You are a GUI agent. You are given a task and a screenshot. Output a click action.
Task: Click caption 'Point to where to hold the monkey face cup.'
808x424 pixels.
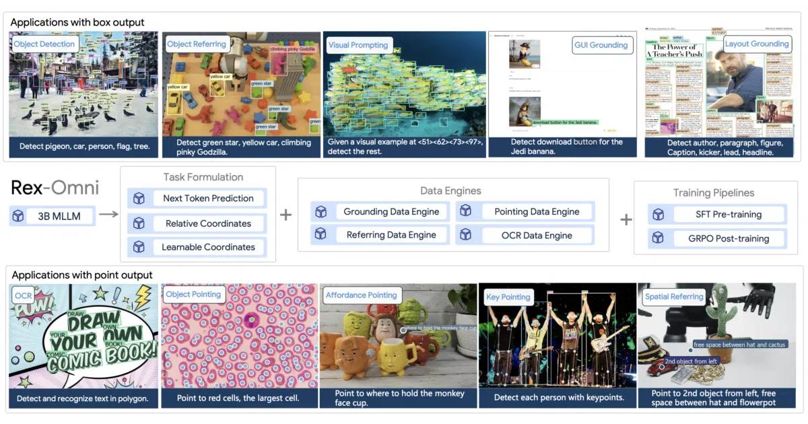click(x=399, y=398)
